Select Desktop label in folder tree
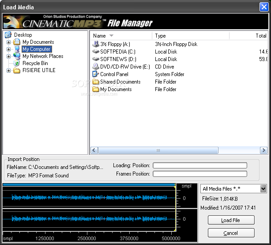This screenshot has height=245, width=271. (23, 35)
